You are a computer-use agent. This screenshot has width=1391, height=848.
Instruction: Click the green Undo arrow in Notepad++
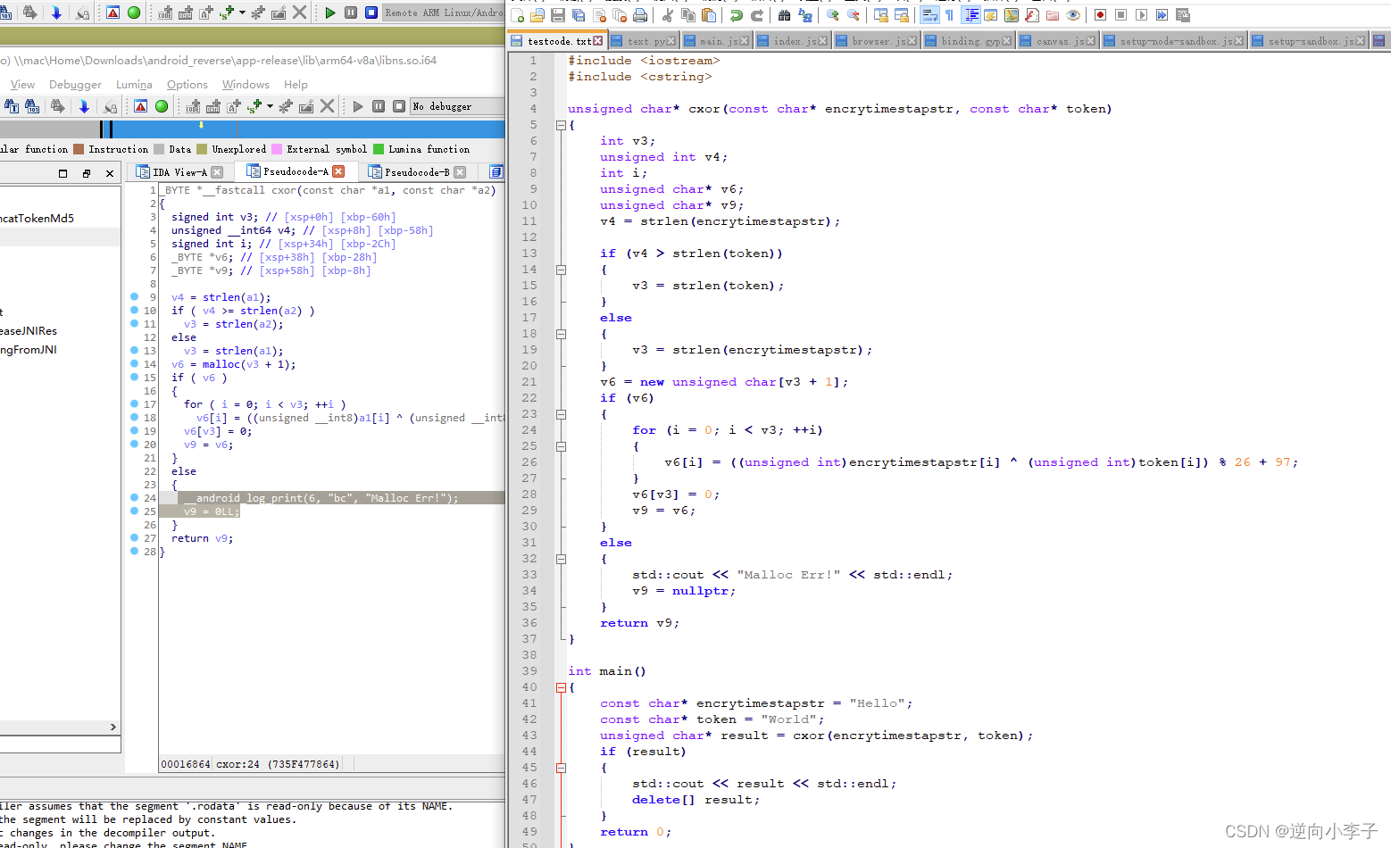coord(736,15)
